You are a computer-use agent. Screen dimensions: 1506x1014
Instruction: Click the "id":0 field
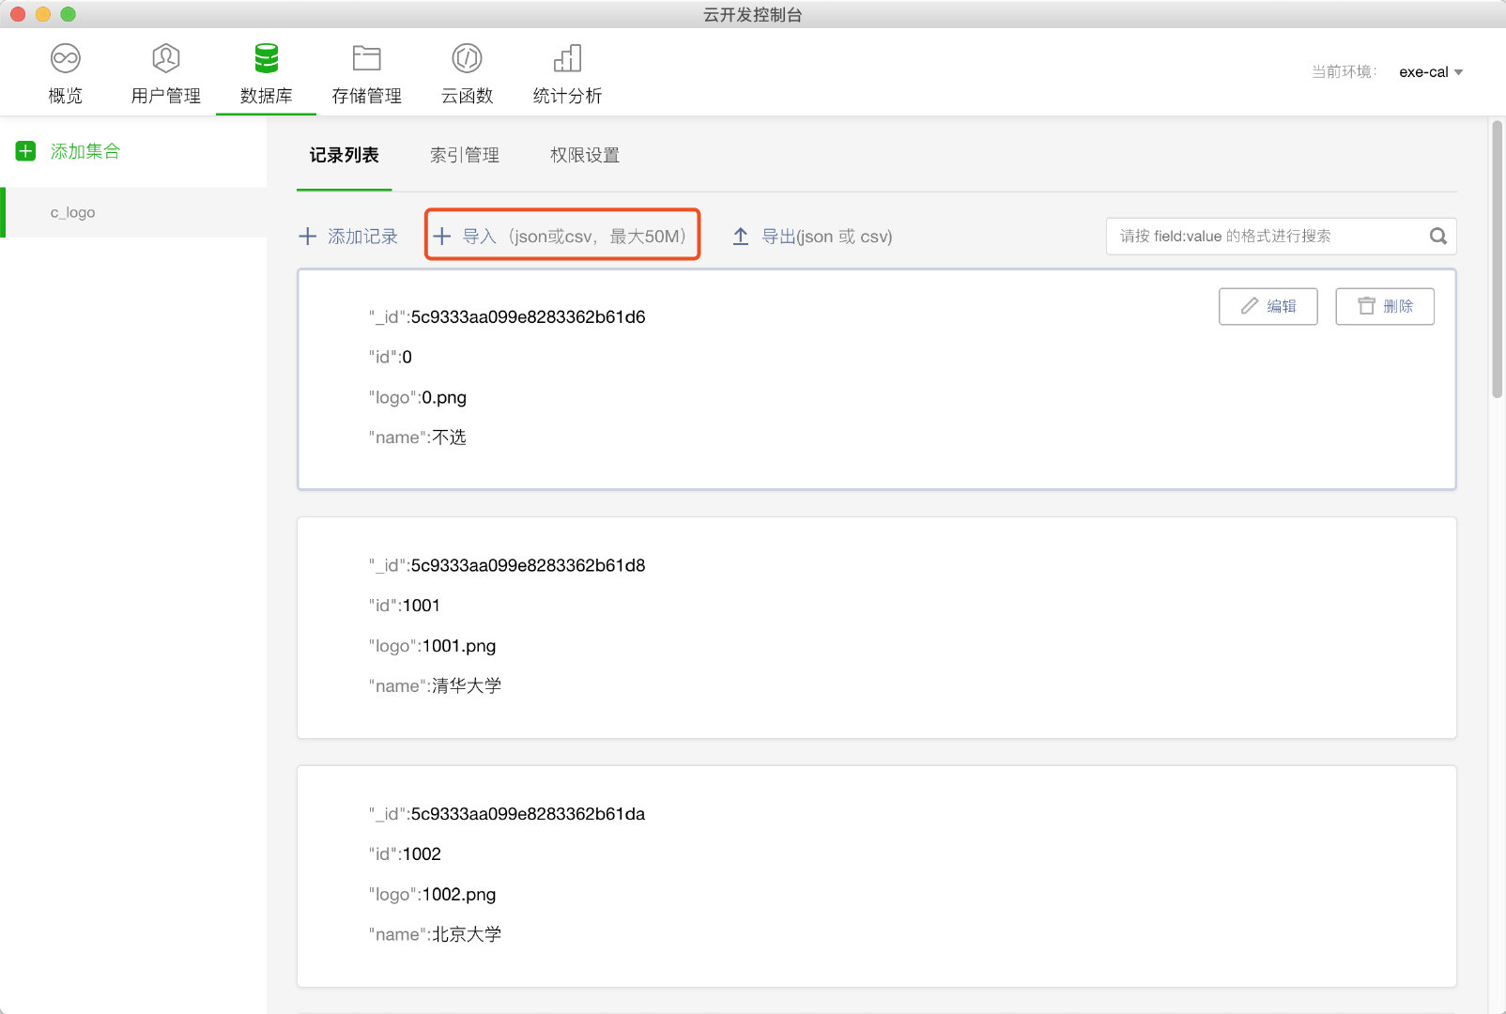coord(391,357)
